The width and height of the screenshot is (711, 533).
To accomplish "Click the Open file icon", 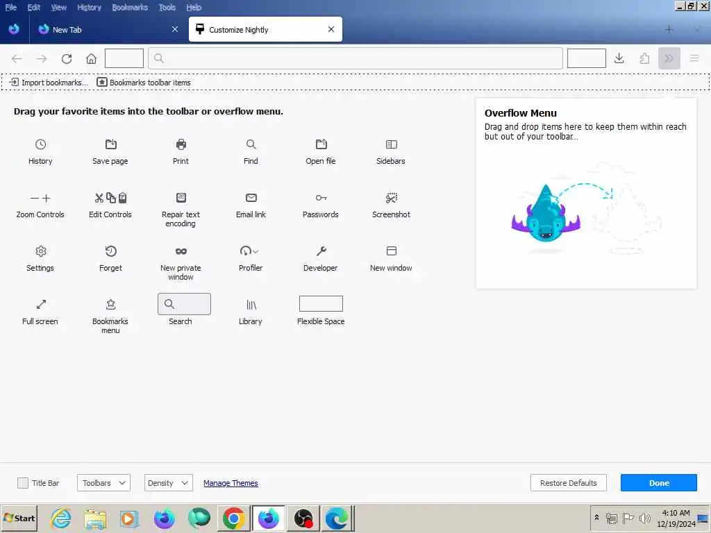I will 321,144.
